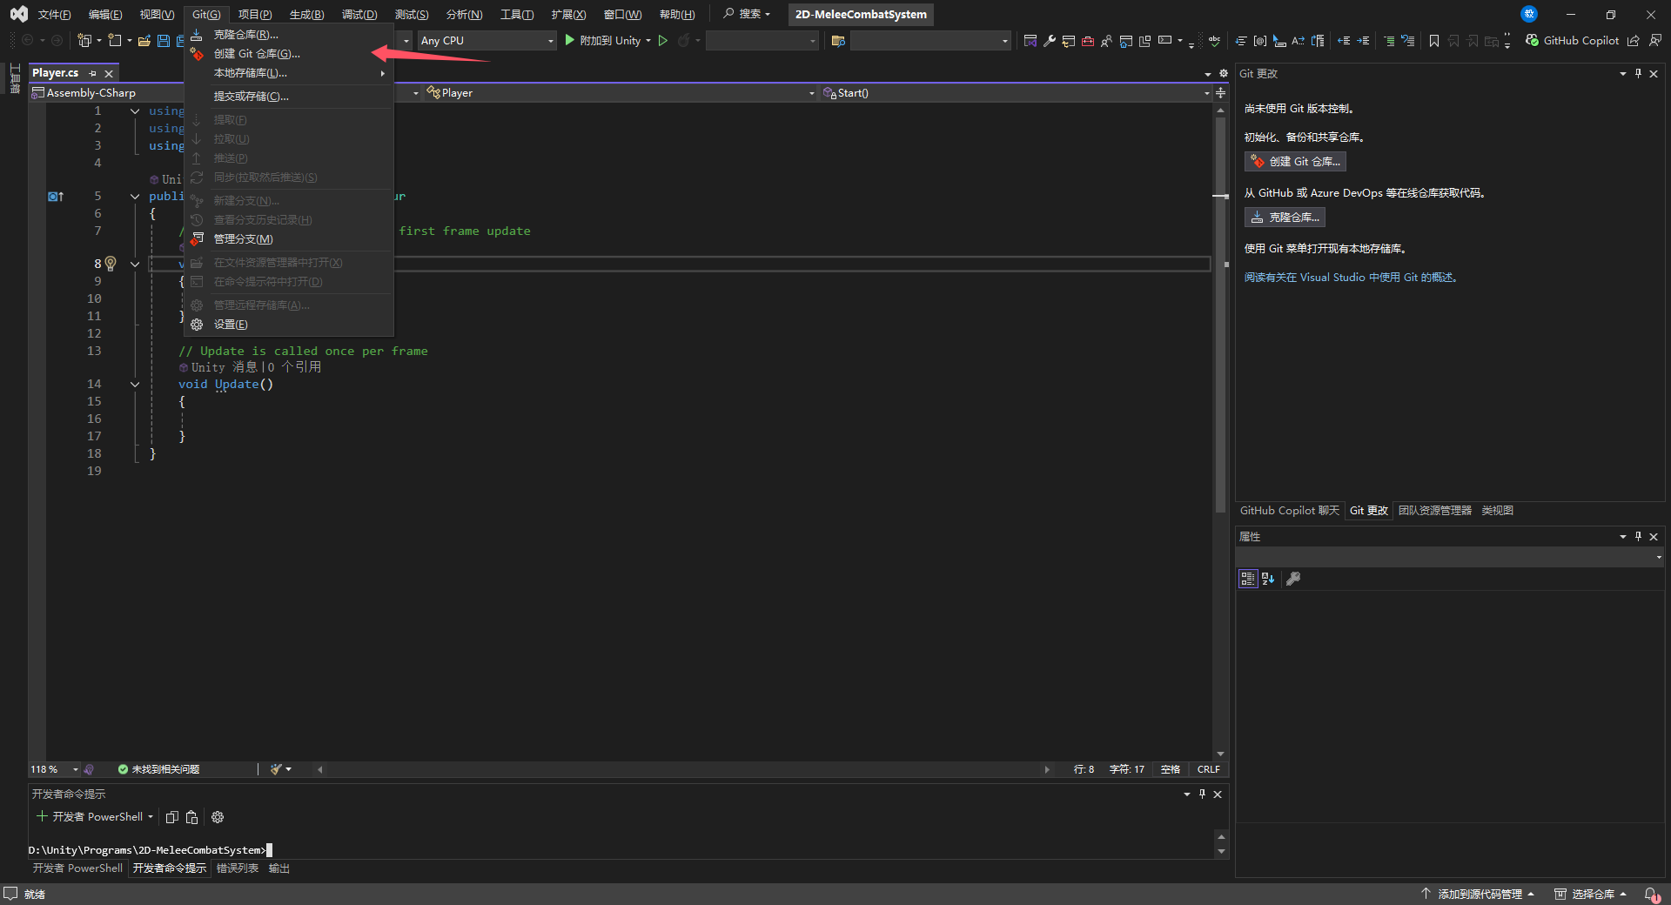1671x905 pixels.
Task: Select 克隆仓库(R)... from Git menu
Action: pyautogui.click(x=289, y=35)
